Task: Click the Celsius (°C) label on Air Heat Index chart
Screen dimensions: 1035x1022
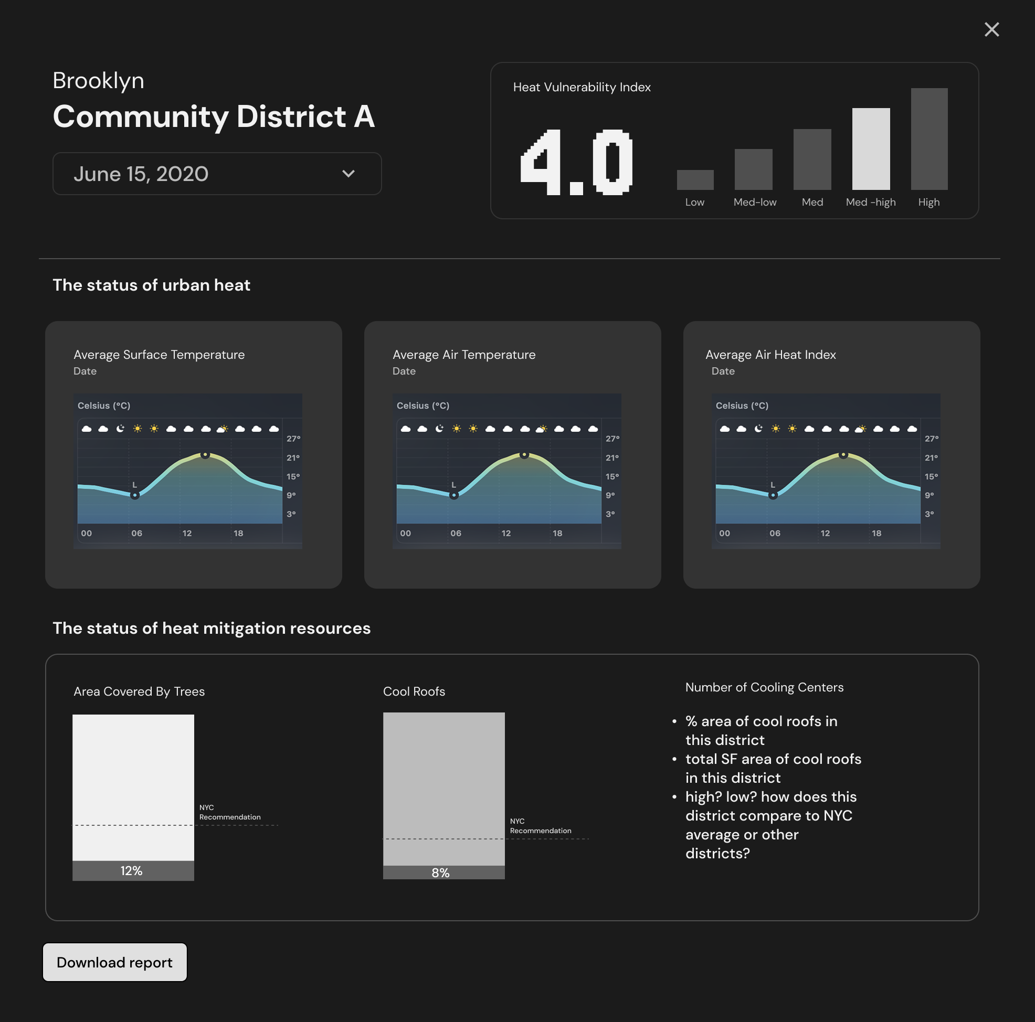Action: [x=742, y=406]
